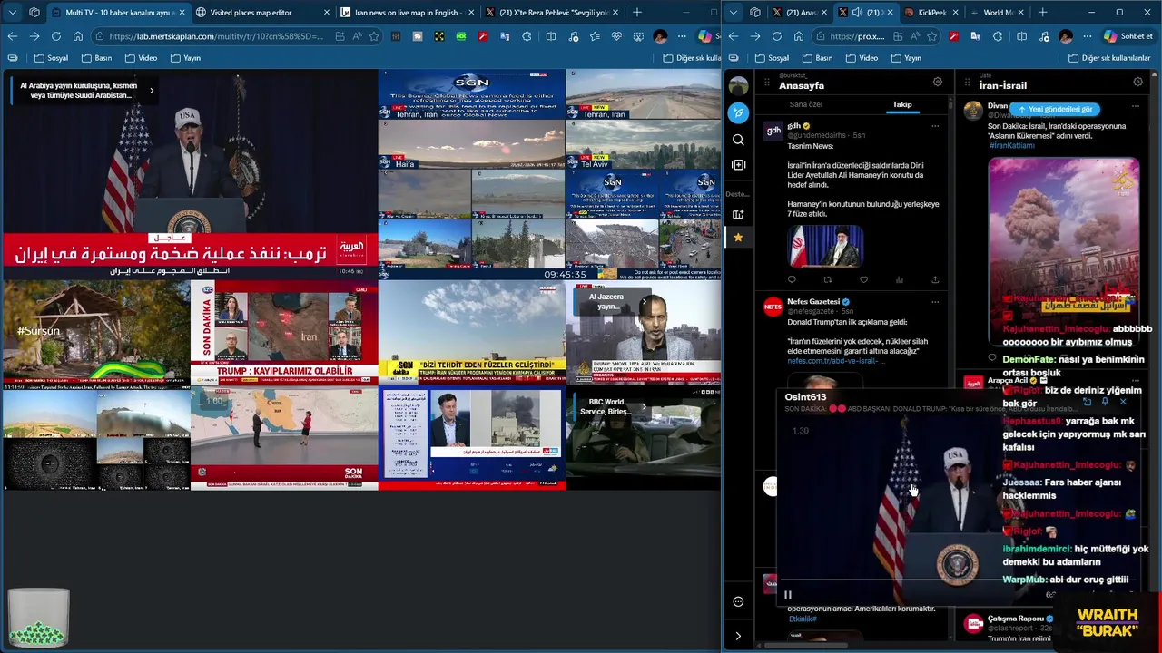Open the Khamenei image in gdh post
The height and width of the screenshot is (653, 1162).
tap(825, 245)
